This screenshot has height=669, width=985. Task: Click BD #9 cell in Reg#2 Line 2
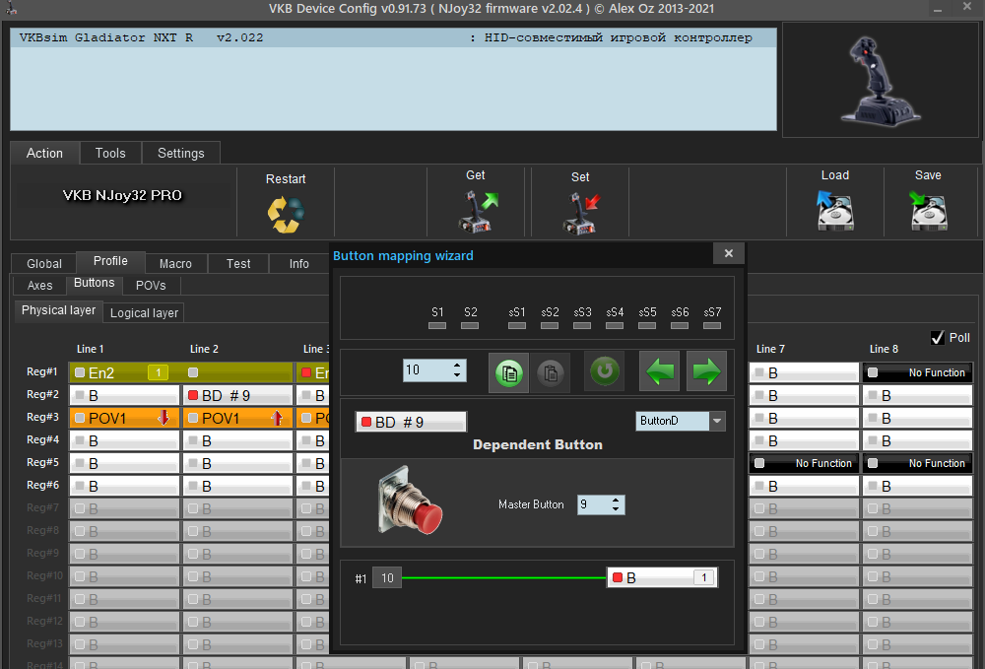click(x=238, y=396)
